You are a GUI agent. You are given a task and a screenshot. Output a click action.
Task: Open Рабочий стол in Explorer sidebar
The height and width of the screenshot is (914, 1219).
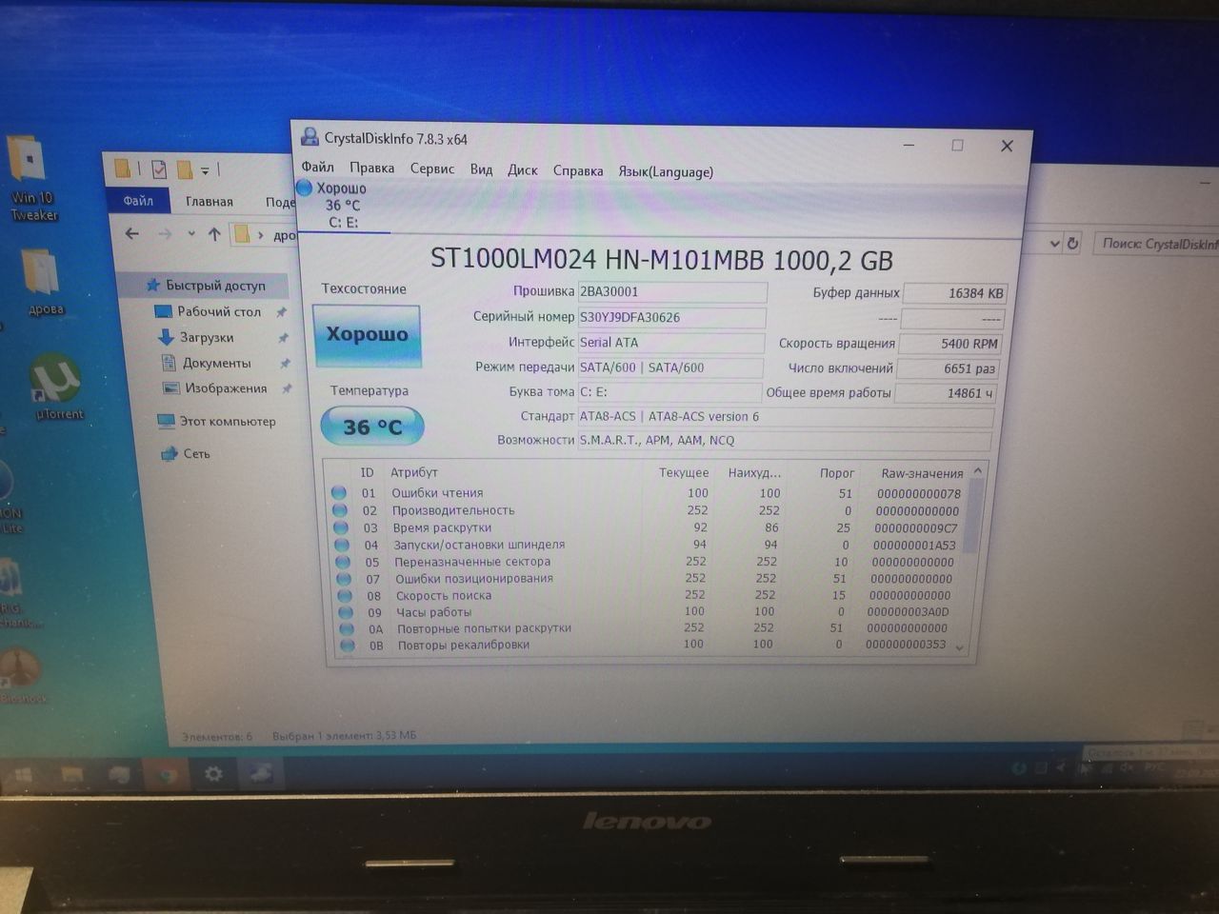pyautogui.click(x=219, y=311)
